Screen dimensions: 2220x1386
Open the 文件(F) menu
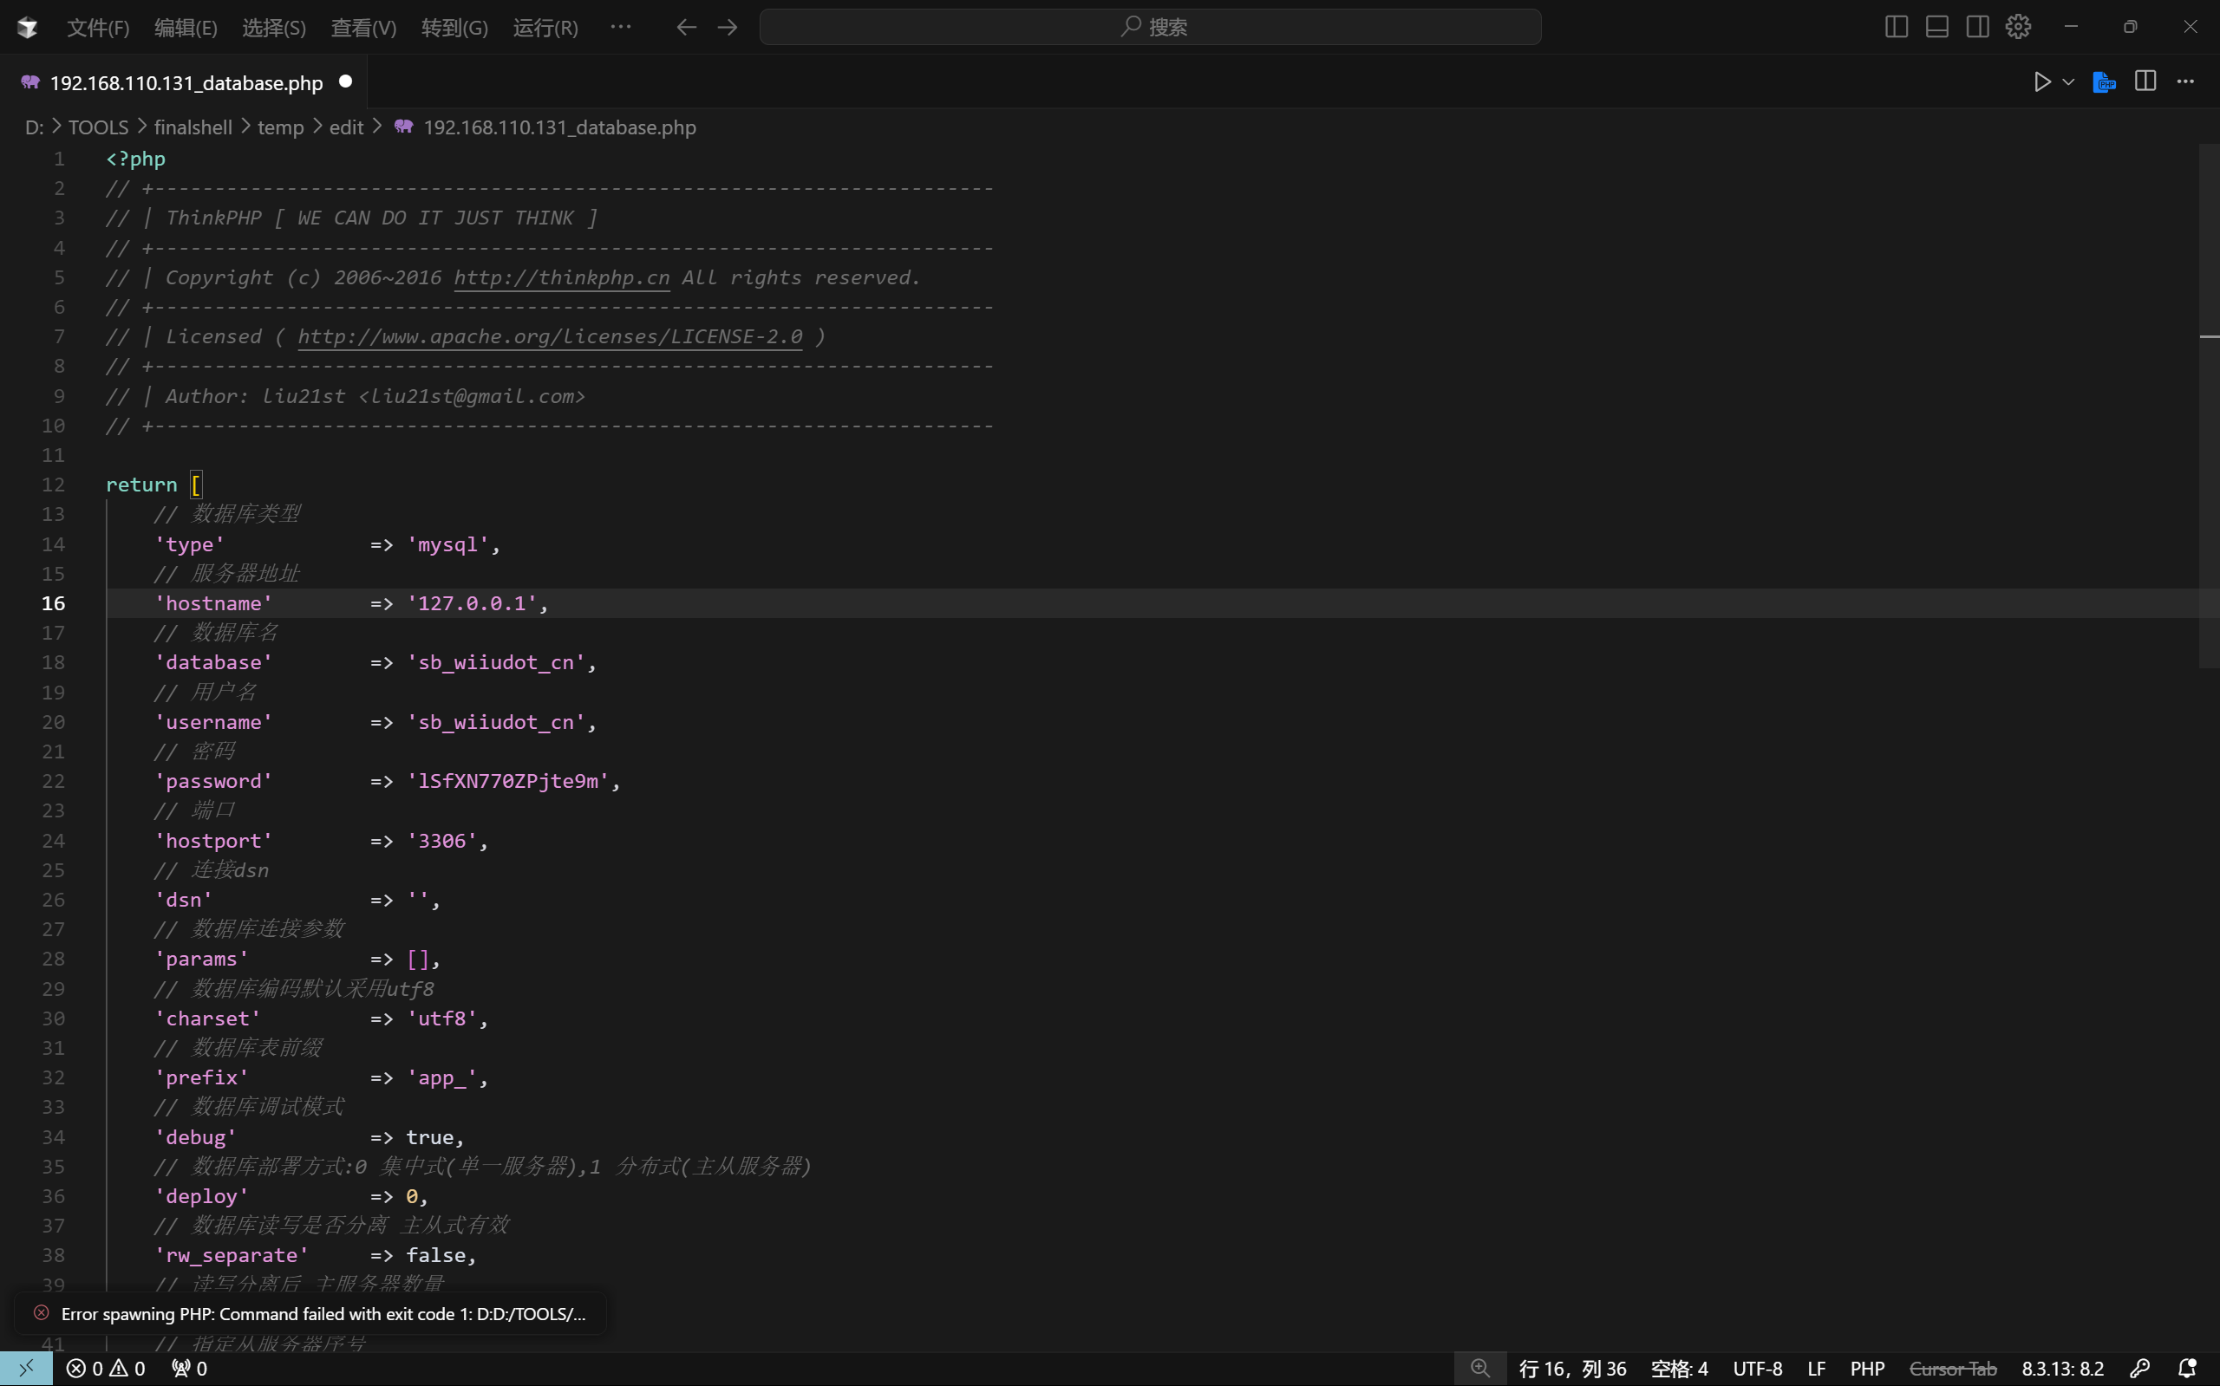pos(97,28)
